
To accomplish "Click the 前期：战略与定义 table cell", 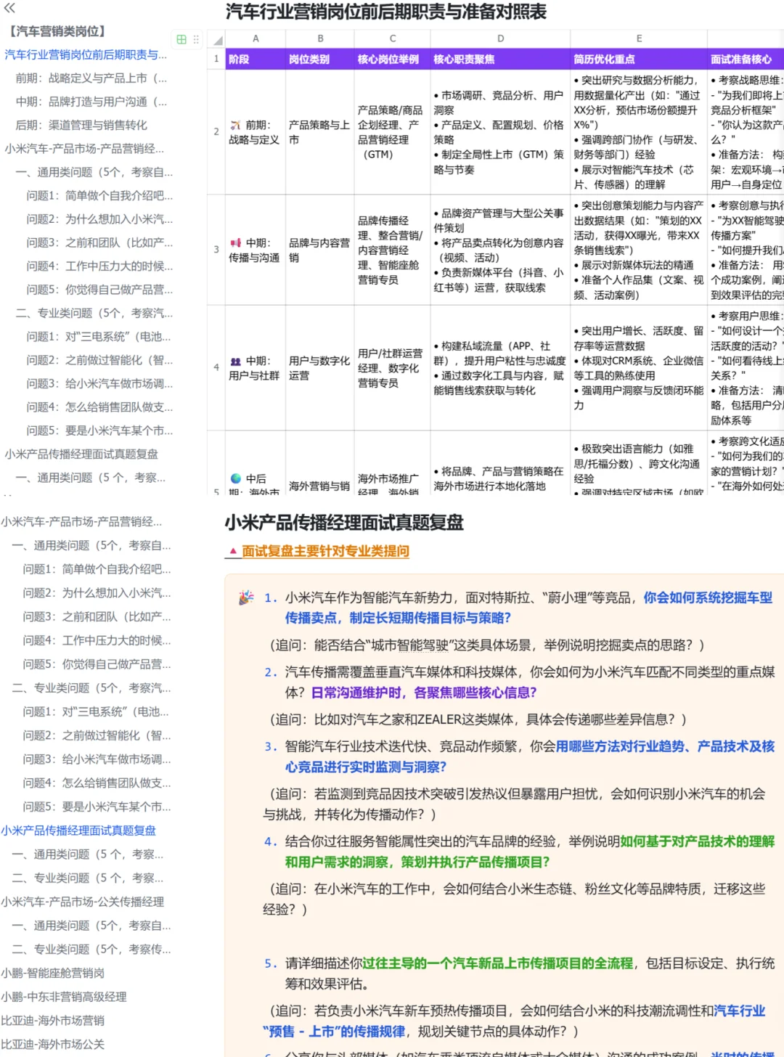I will point(255,131).
